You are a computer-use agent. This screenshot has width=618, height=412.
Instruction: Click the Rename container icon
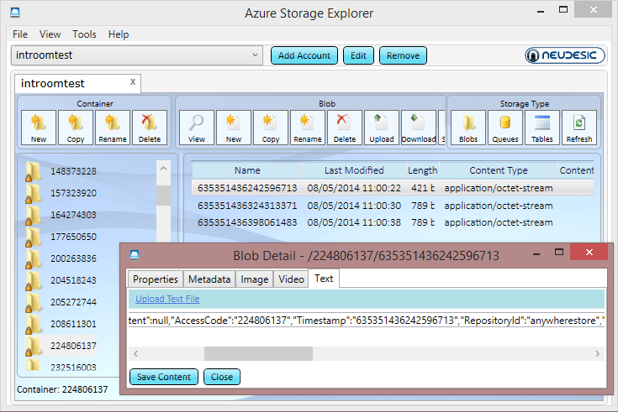(113, 128)
